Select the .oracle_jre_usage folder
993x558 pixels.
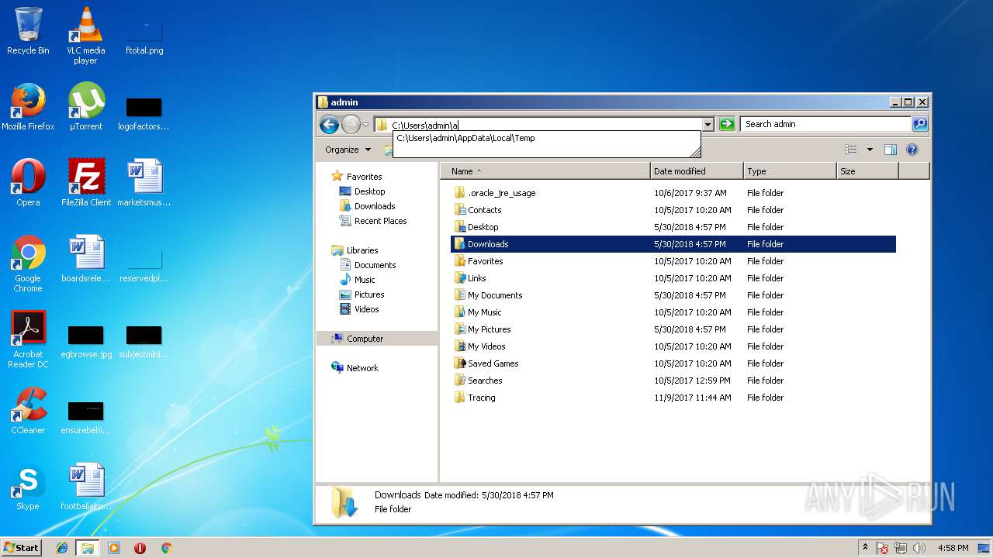pos(673,193)
